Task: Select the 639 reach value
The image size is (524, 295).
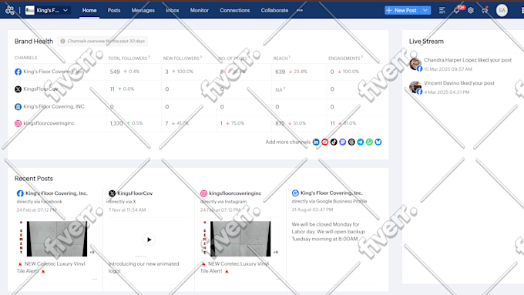Action: [280, 72]
